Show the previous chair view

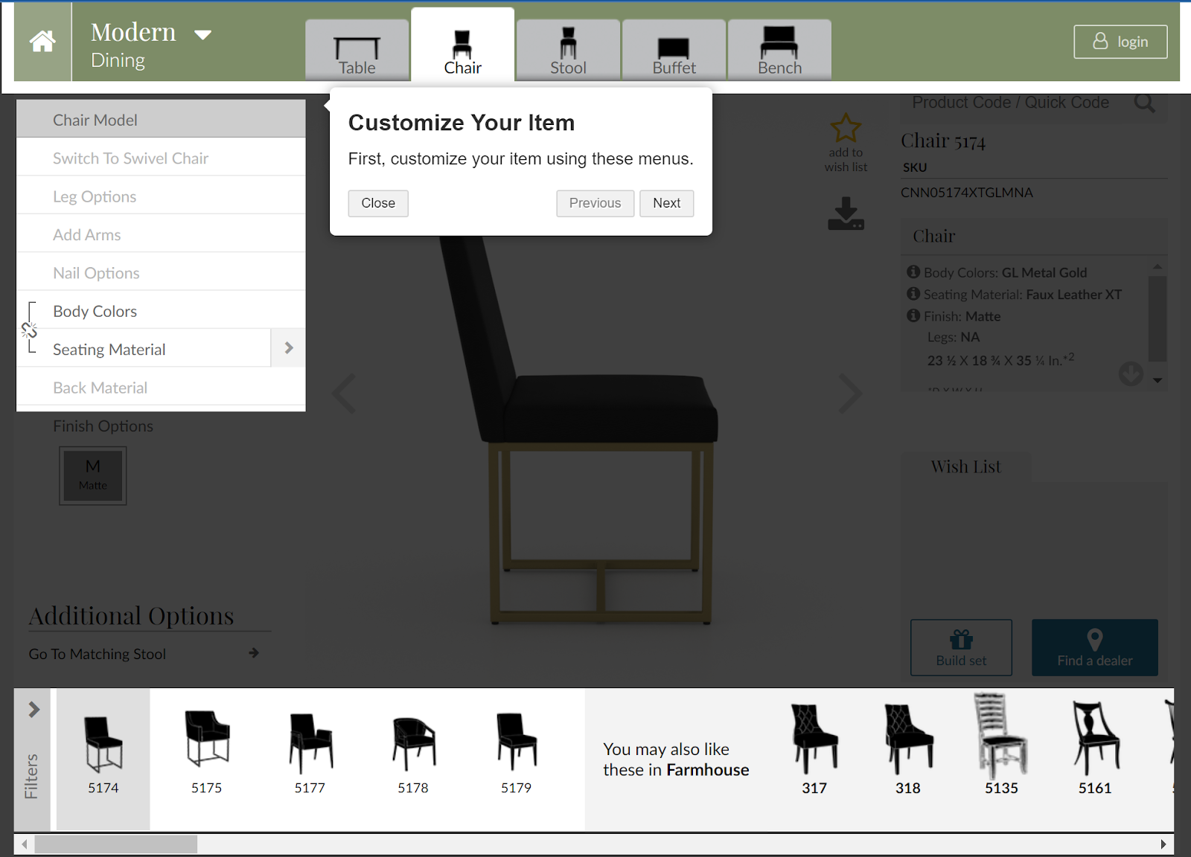pos(344,394)
